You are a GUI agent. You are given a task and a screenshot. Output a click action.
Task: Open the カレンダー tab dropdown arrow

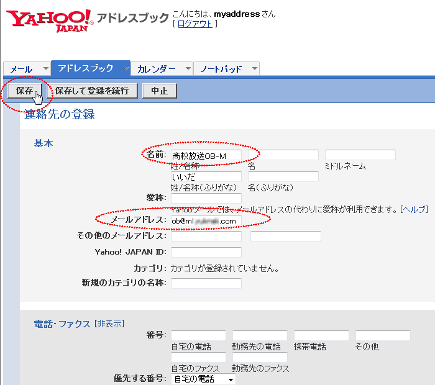coord(188,69)
